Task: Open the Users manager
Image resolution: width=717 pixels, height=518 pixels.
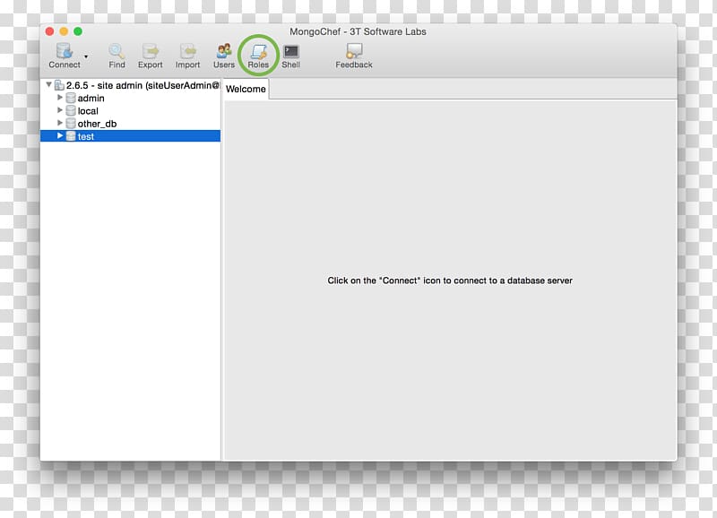Action: pos(223,56)
